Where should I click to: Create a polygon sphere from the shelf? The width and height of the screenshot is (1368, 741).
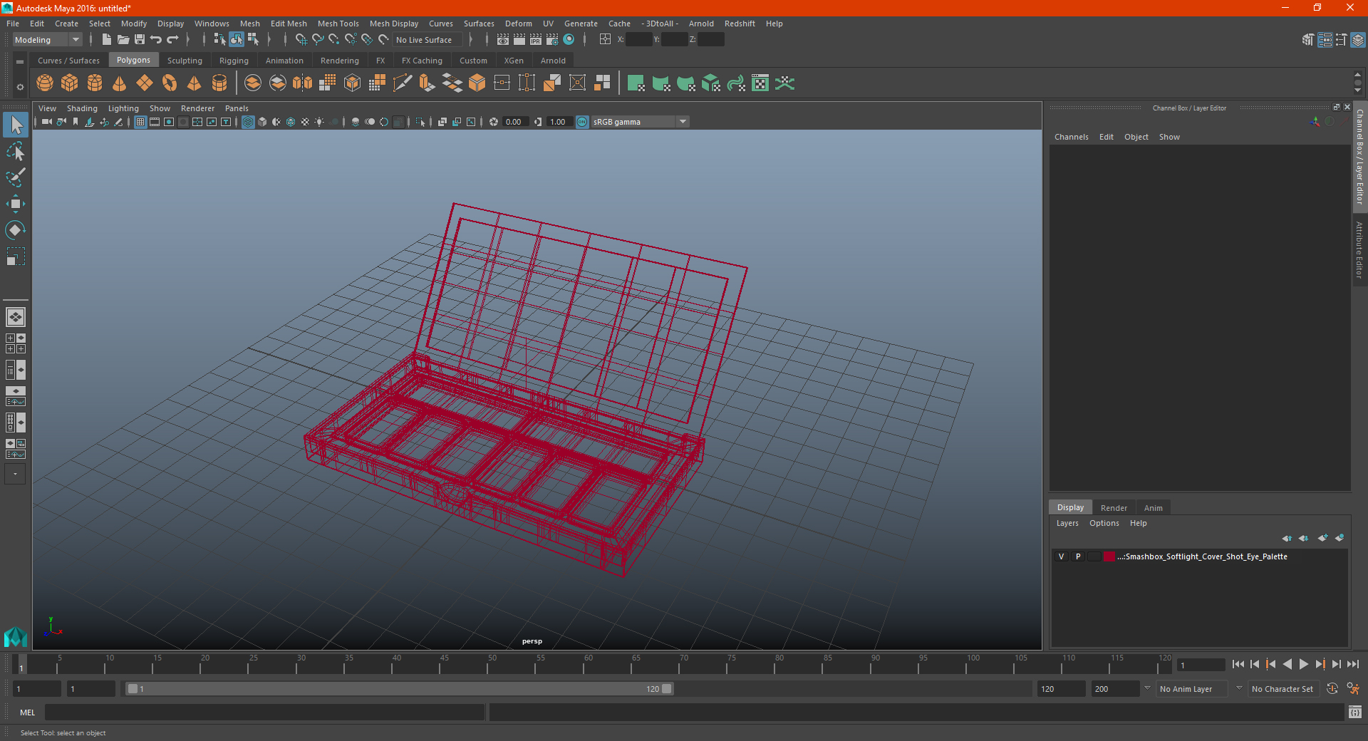click(x=45, y=83)
